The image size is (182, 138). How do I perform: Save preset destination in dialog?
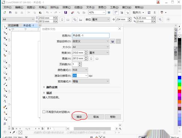tap(112, 41)
